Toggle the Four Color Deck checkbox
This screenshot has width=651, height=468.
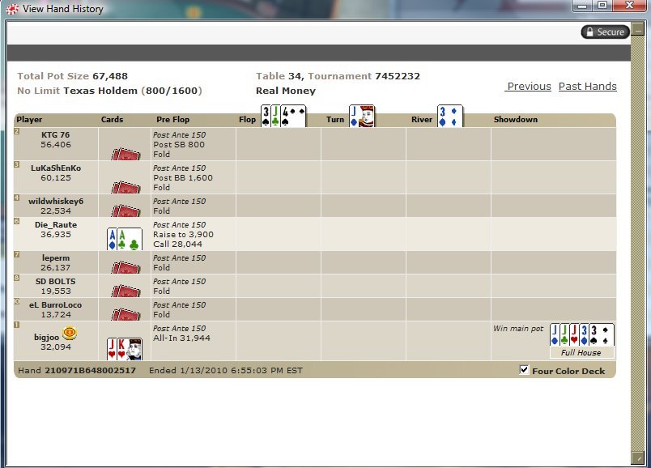[x=524, y=370]
